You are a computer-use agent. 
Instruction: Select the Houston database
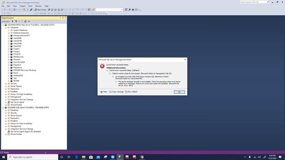tap(16, 60)
